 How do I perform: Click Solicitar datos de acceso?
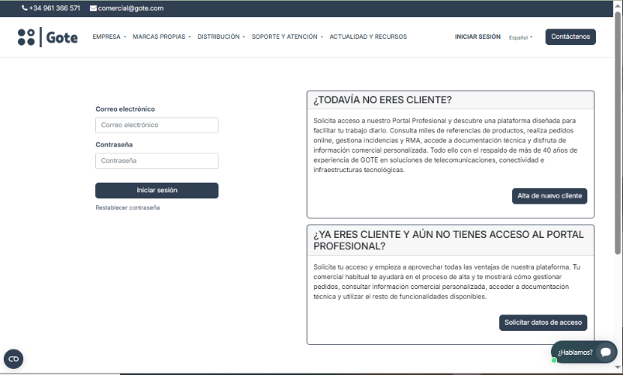coord(542,322)
